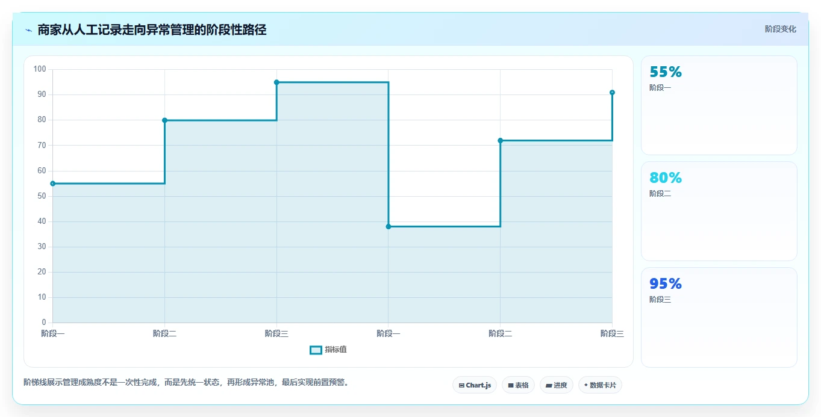Click the y-axis label 0
This screenshot has height=417, width=821.
(x=44, y=323)
